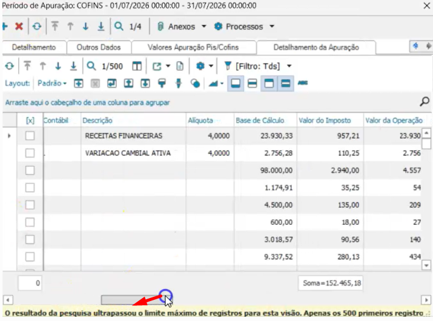
Task: Open the magnifier icon in group panel
Action: coord(425,102)
